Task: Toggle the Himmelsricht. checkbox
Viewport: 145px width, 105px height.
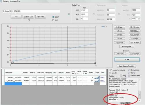Action: pos(129,70)
